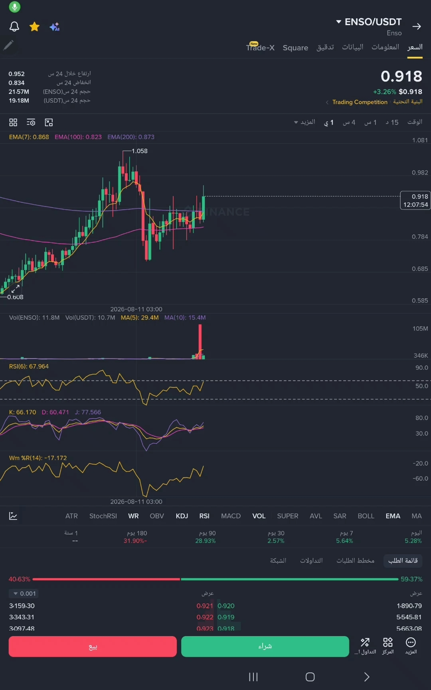This screenshot has width=431, height=690.
Task: Toggle the SUPER indicator
Action: 288,516
